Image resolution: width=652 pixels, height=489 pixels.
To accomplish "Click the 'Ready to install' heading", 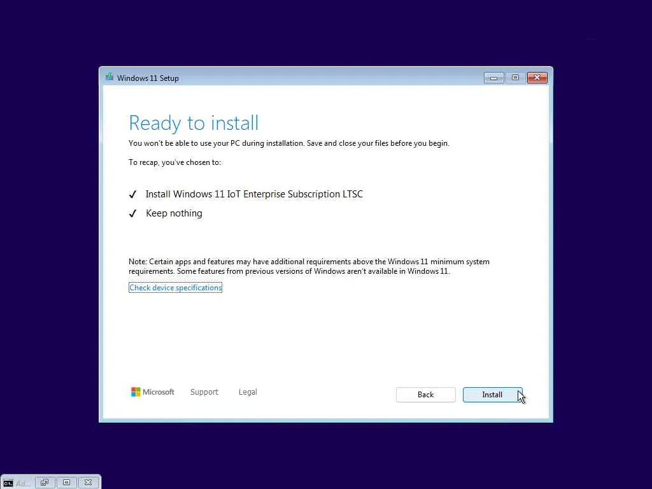I will tap(194, 123).
